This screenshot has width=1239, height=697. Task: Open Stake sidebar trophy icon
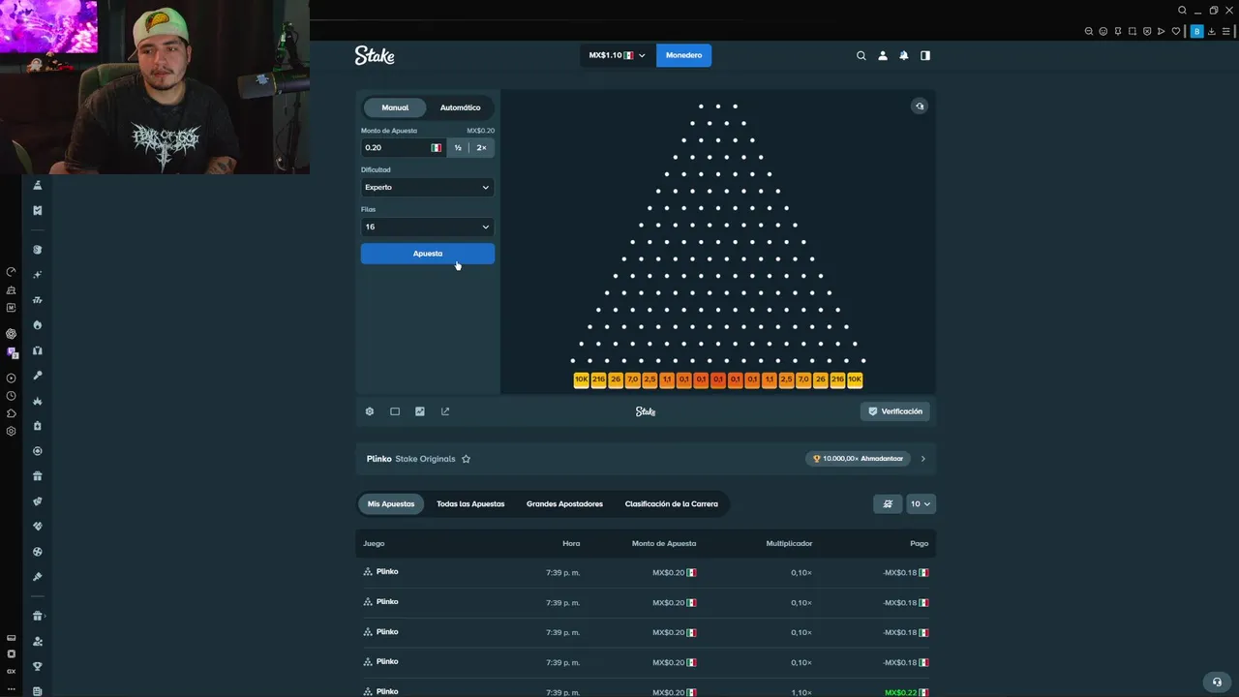click(38, 666)
